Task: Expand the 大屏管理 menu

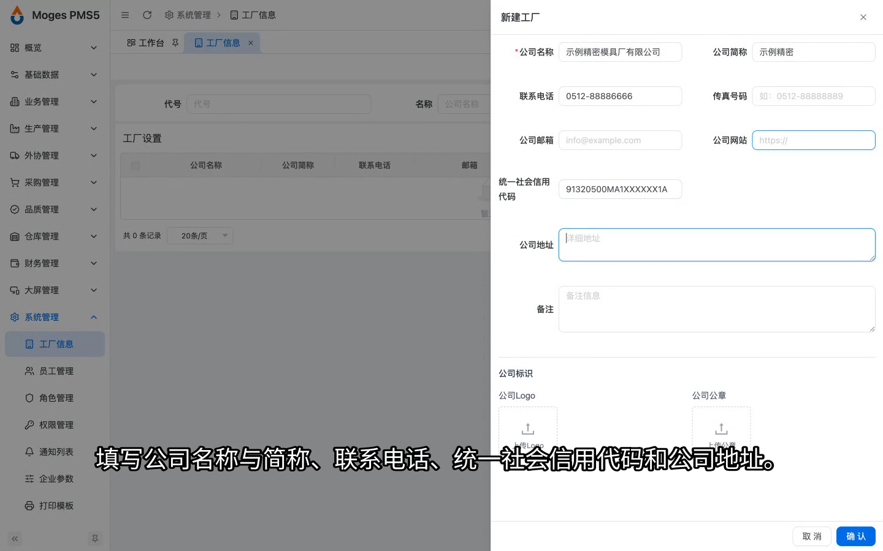Action: point(55,290)
